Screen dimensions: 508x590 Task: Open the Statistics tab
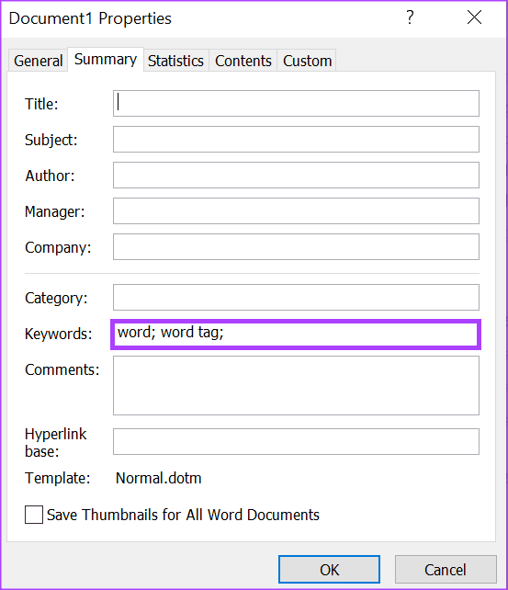(x=175, y=61)
